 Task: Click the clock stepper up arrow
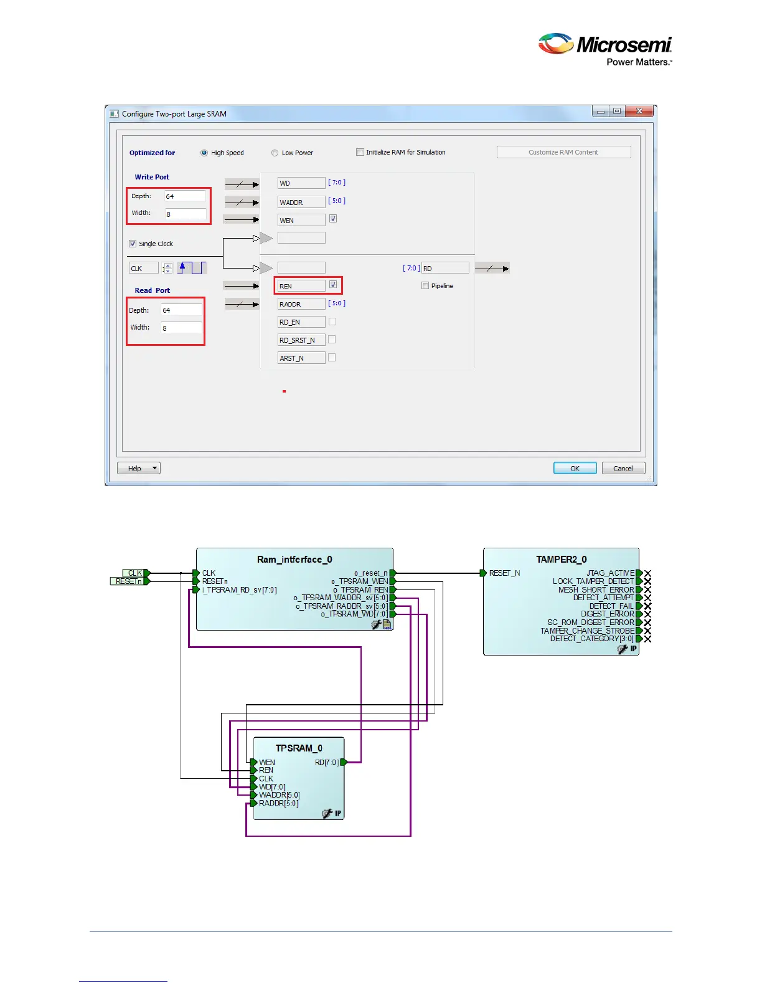tap(168, 265)
